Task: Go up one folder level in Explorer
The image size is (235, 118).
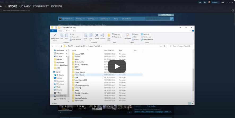Action: (x=61, y=46)
